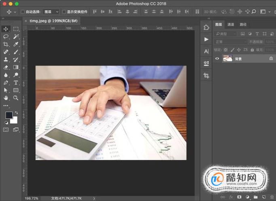This screenshot has width=276, height=201.
Task: Swap foreground and background colors
Action: click(16, 113)
